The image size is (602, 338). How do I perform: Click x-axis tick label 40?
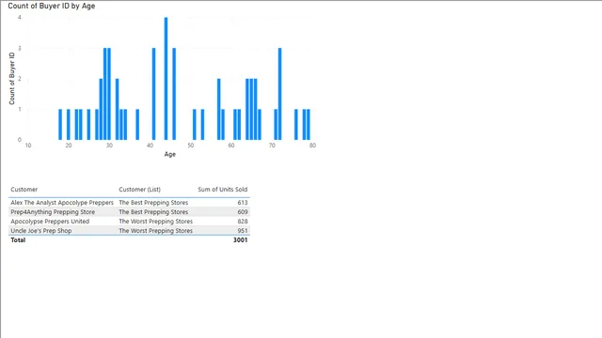pyautogui.click(x=150, y=146)
